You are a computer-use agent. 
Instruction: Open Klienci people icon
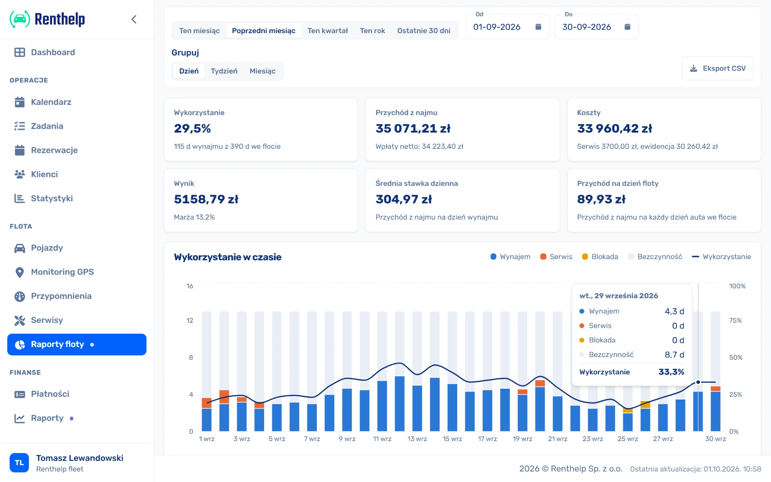pyautogui.click(x=20, y=174)
